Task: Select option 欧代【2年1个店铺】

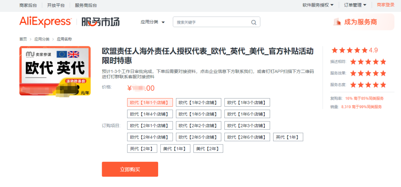Action: [150, 126]
